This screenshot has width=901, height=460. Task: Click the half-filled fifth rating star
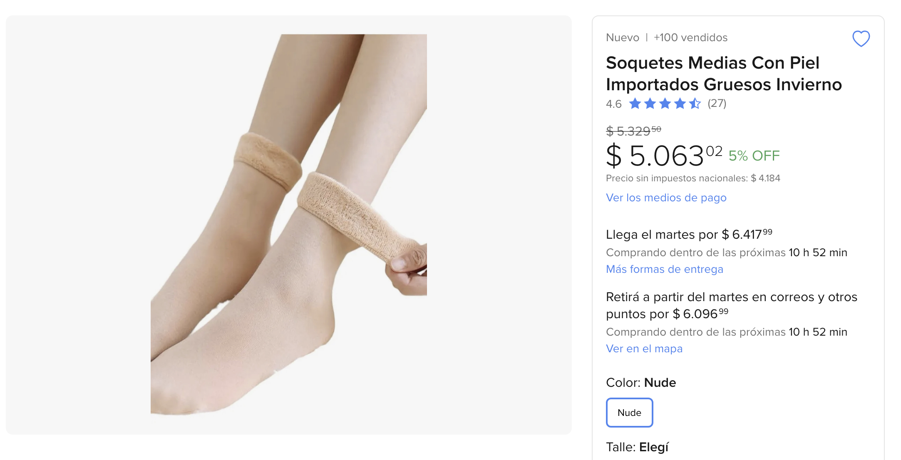[x=695, y=104]
